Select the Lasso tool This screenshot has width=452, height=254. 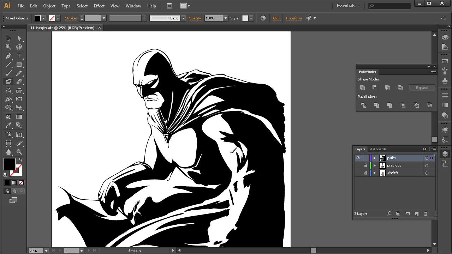(x=19, y=47)
